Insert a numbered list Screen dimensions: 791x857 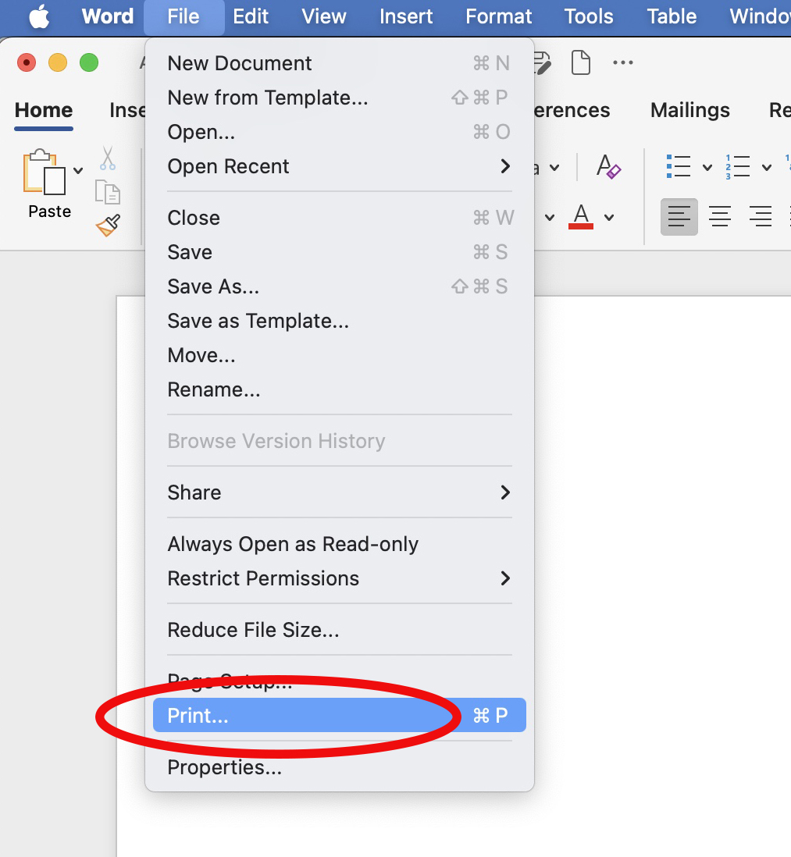pos(737,166)
